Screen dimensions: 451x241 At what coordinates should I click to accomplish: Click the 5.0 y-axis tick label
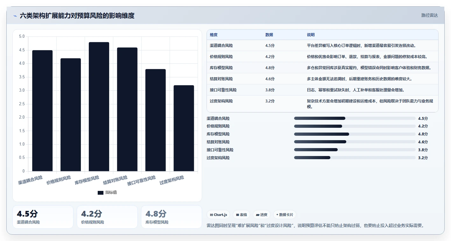(22, 36)
